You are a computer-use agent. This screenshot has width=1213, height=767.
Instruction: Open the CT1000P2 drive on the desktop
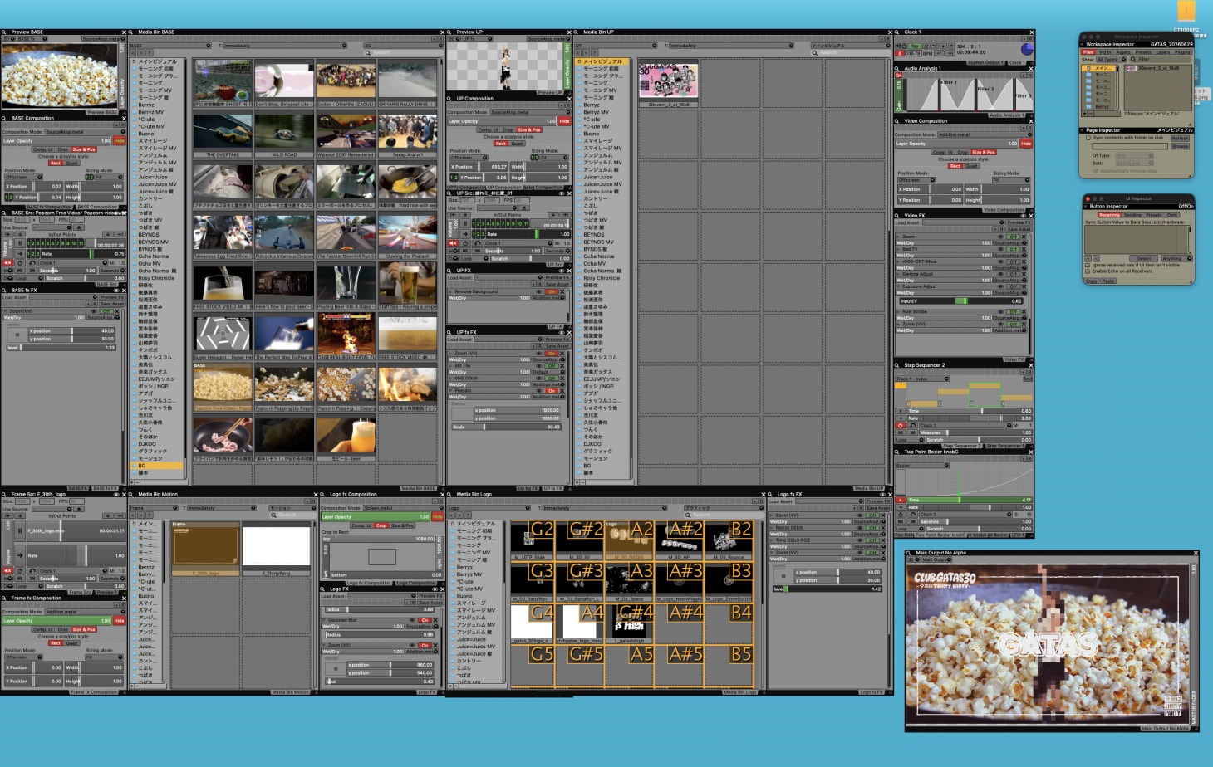[x=1186, y=12]
